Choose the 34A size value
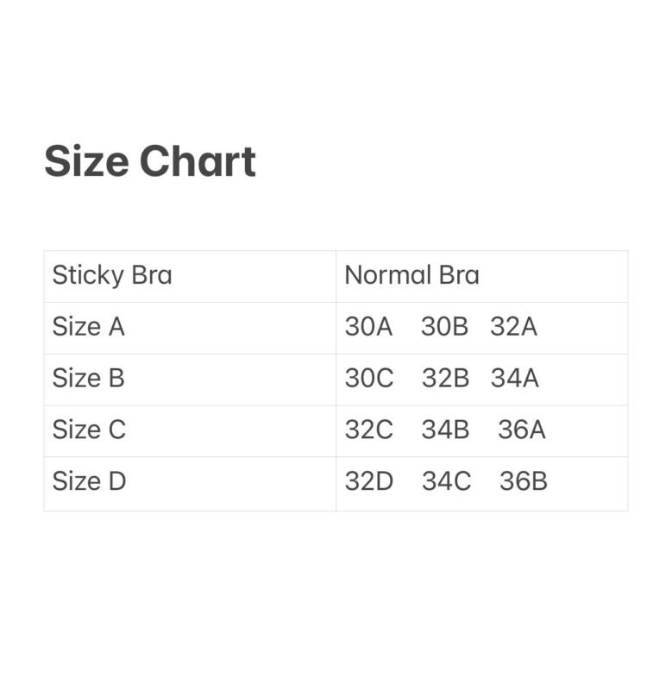Viewport: 672px width, 690px height. pyautogui.click(x=514, y=378)
